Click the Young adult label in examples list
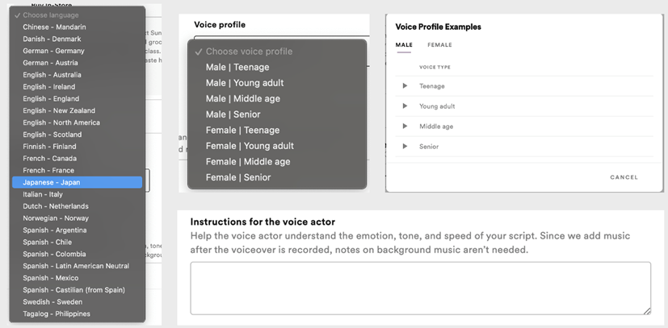 coord(437,106)
